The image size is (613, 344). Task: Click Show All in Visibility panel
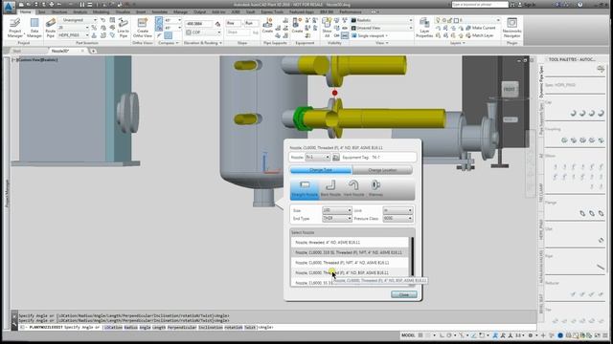click(x=327, y=28)
